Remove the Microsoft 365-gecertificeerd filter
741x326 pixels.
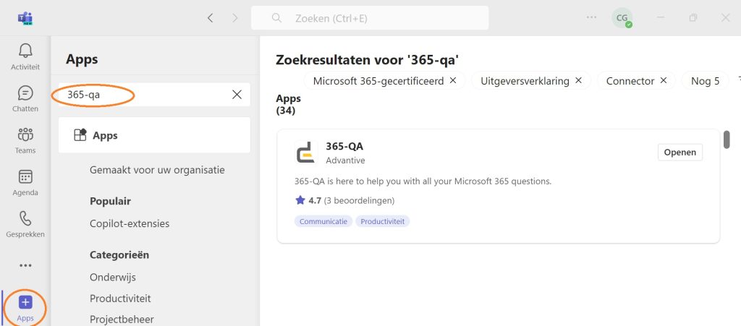[x=453, y=81]
